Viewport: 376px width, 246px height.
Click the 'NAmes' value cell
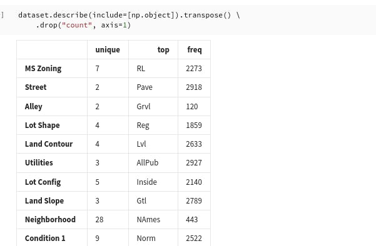(153, 219)
